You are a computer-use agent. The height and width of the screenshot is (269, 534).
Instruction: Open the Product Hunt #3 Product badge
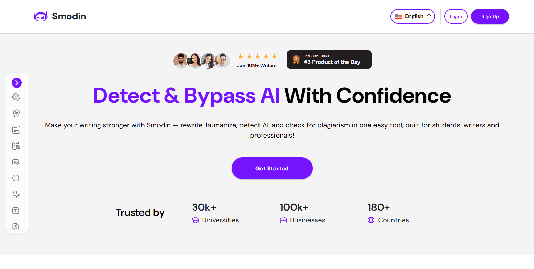(x=329, y=60)
